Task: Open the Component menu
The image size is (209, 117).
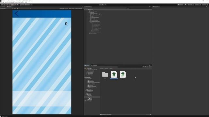Action: tap(17, 3)
